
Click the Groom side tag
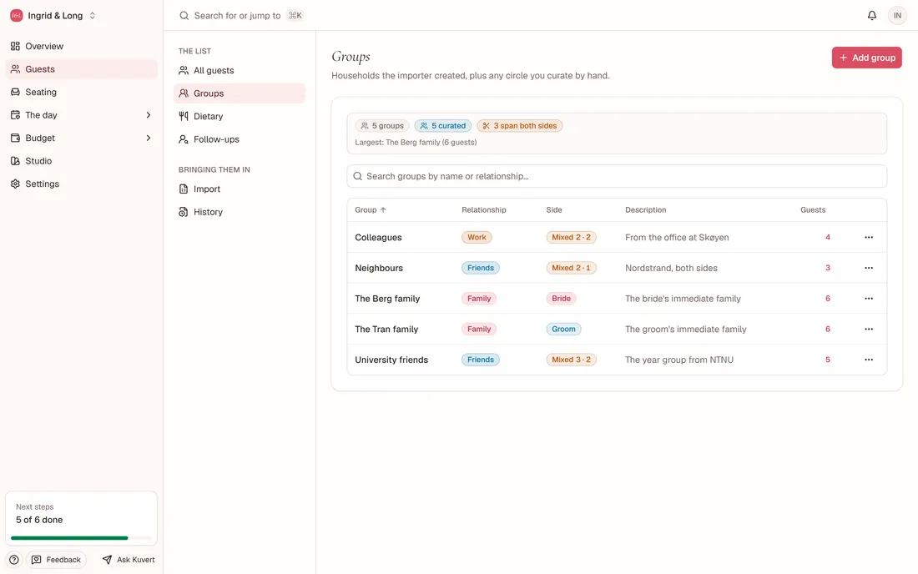point(563,329)
